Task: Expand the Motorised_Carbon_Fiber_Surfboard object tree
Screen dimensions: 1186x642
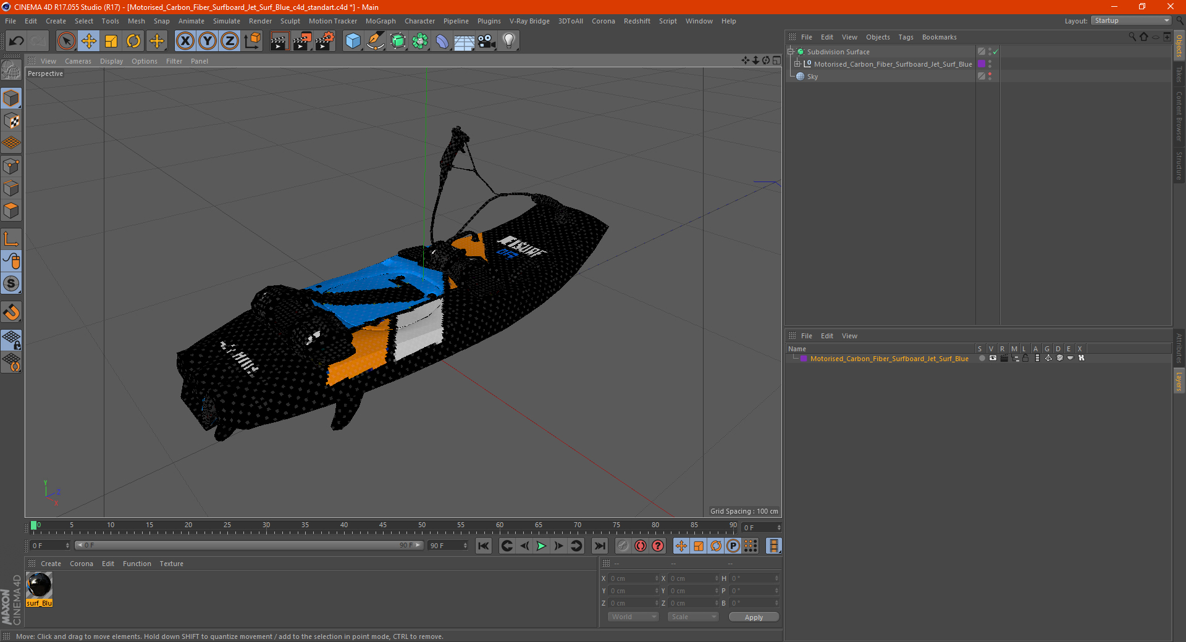Action: pos(797,64)
